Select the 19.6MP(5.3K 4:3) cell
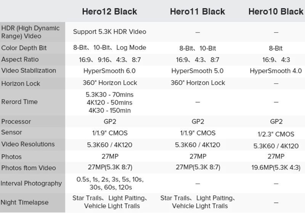The width and height of the screenshot is (305, 215). coord(276,167)
